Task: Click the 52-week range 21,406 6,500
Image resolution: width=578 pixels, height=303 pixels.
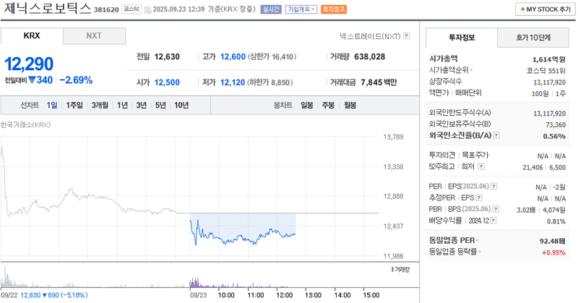Action: coord(544,168)
